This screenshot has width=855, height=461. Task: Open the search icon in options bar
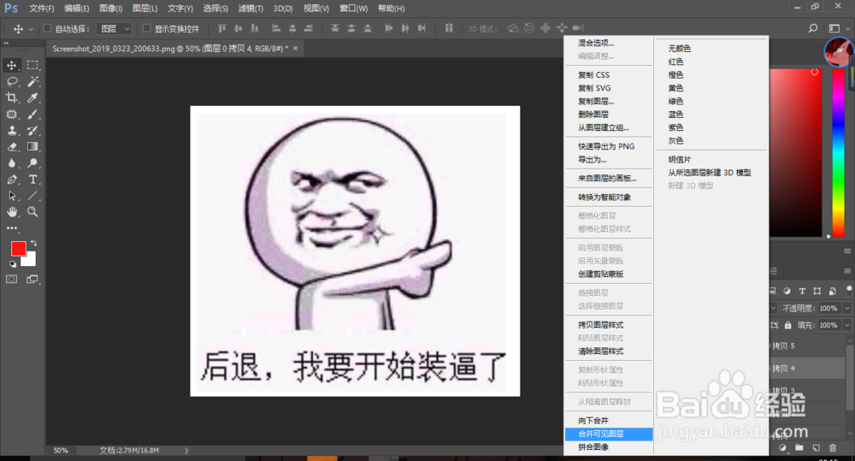(x=812, y=28)
